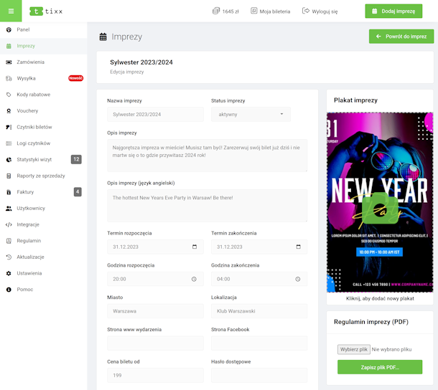Open Raporty ze sprzedaży section

[x=41, y=176]
